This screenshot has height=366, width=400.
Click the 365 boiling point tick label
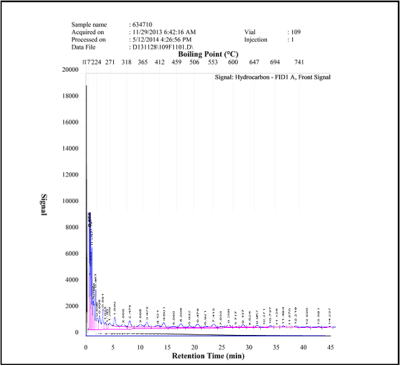143,62
